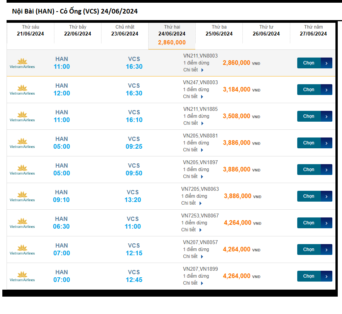
Task: Open the Thứ ba 25/06/2024 date tab
Action: pyautogui.click(x=219, y=31)
